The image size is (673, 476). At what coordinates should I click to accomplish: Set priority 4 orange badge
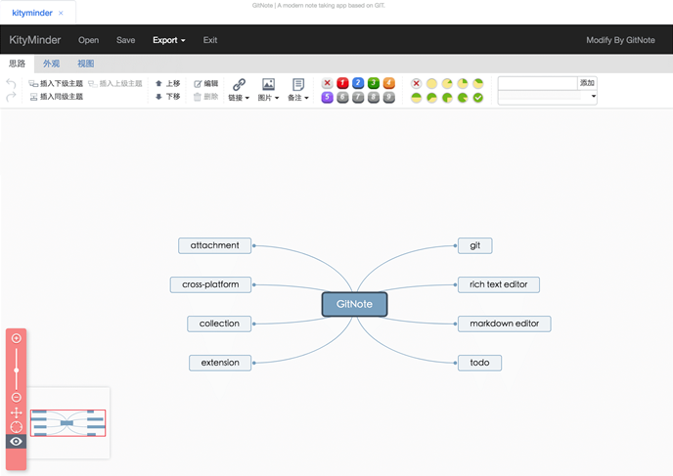pos(389,83)
